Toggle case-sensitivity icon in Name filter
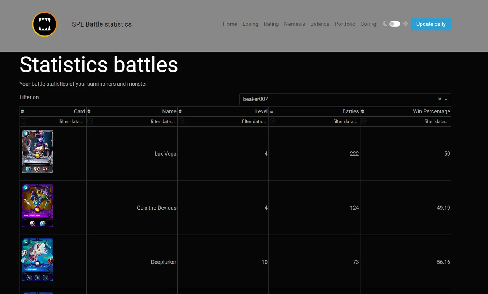 [90, 121]
